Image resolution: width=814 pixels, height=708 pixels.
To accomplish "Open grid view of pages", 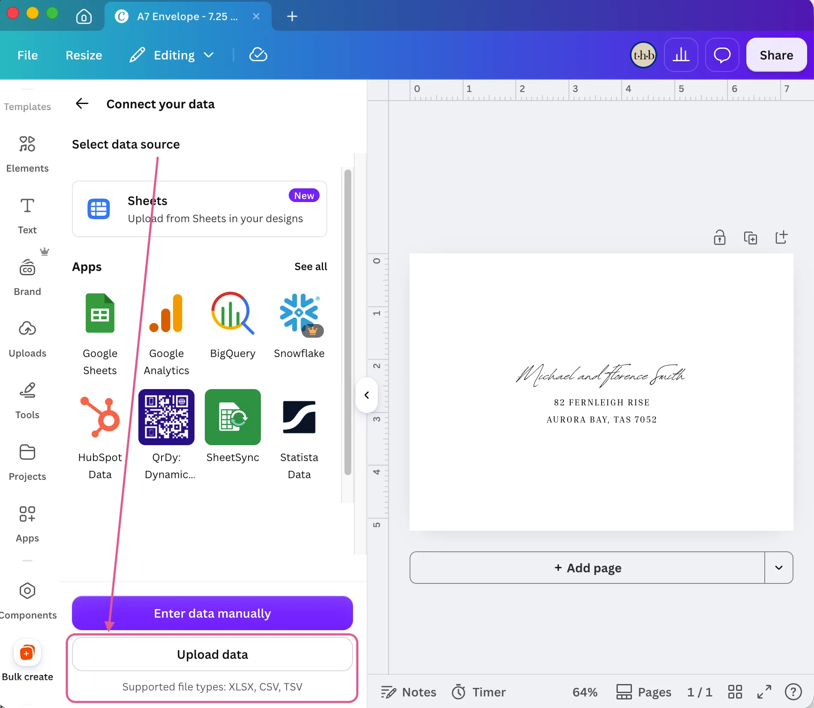I will click(x=735, y=692).
